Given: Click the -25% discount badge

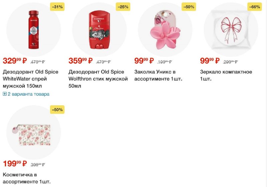Looking at the screenshot, I should (123, 7).
